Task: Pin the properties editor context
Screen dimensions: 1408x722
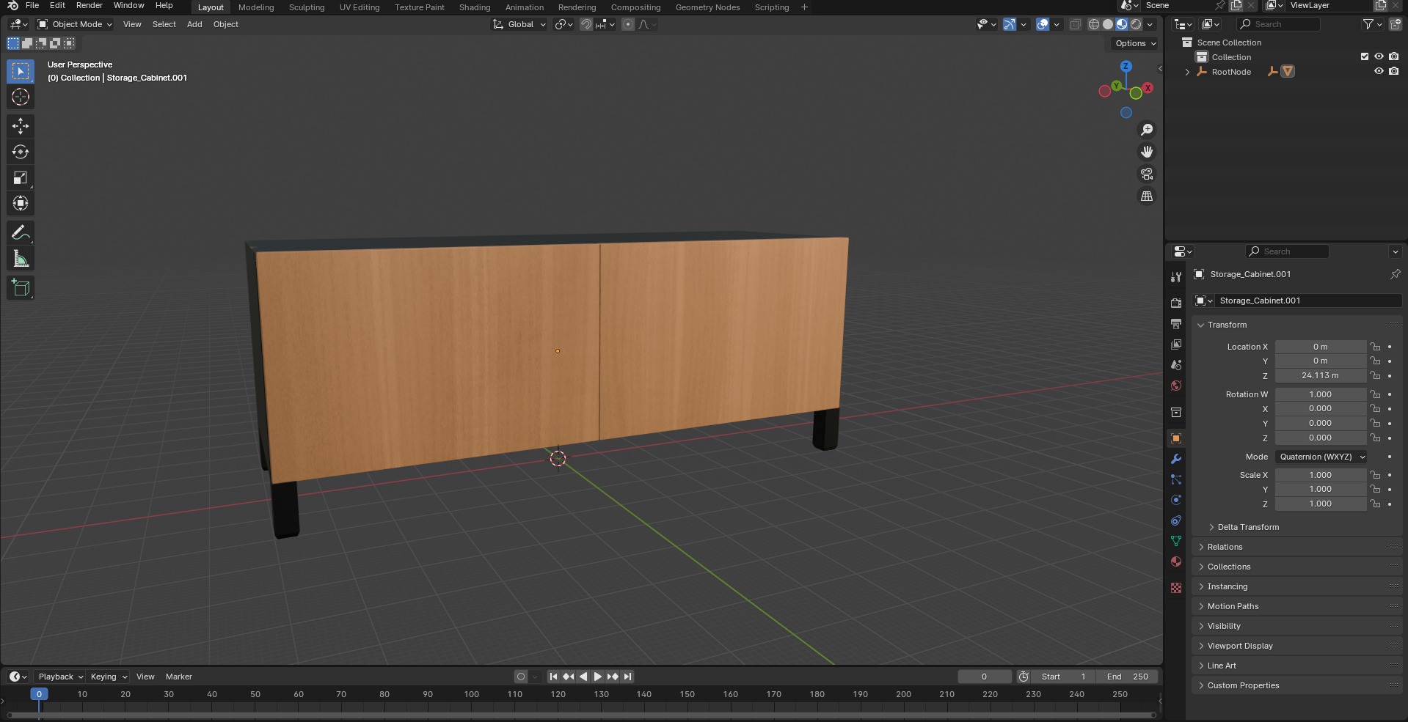Action: (1395, 274)
